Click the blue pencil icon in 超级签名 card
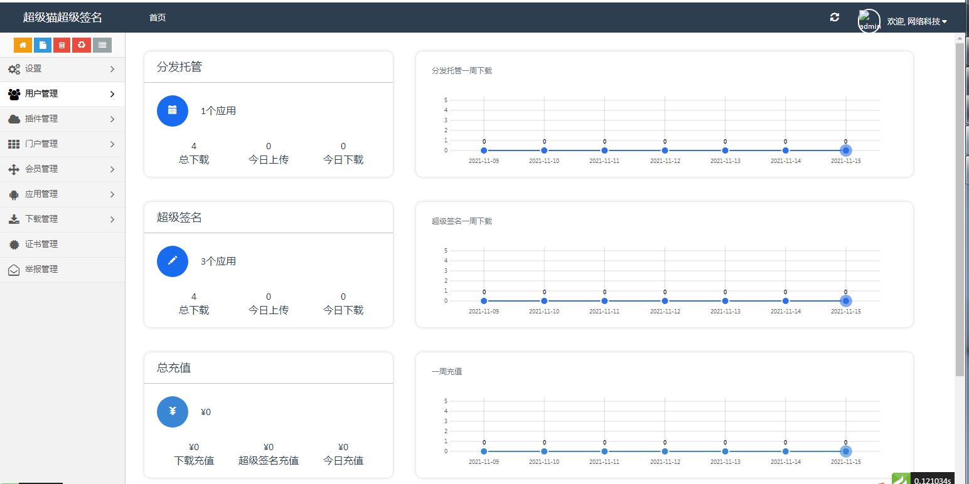The width and height of the screenshot is (969, 484). point(173,261)
